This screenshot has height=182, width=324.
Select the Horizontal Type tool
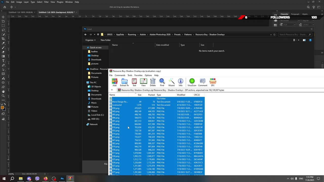click(3, 61)
